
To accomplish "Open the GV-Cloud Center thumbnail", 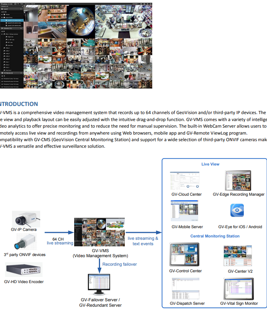I will click(x=184, y=180).
